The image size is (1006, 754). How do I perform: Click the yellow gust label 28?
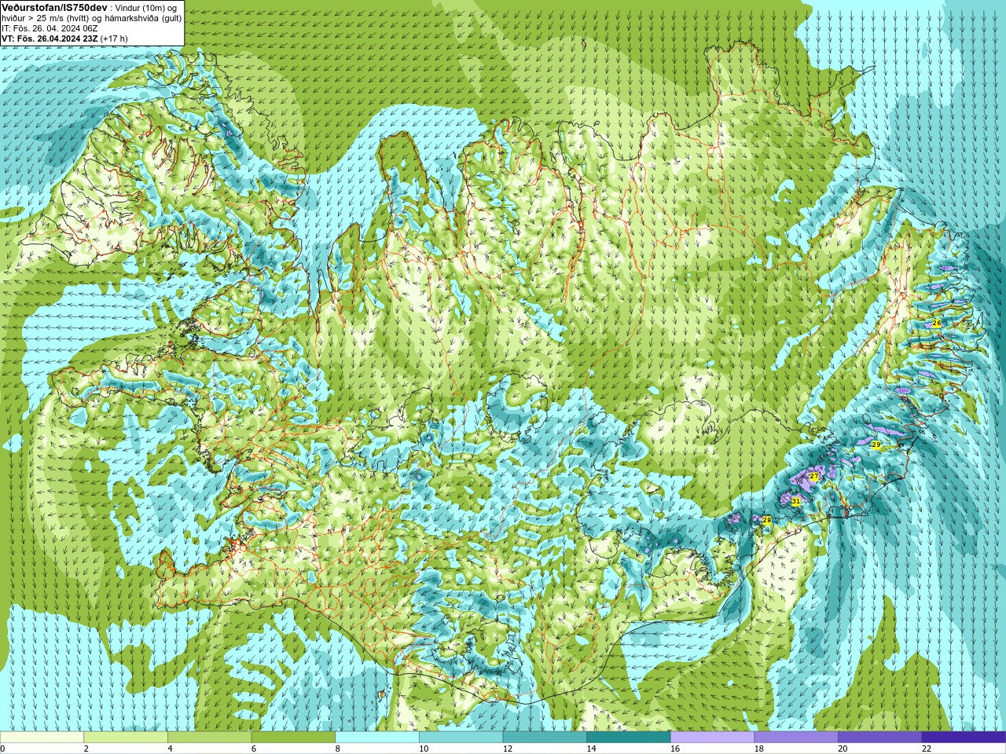767,520
